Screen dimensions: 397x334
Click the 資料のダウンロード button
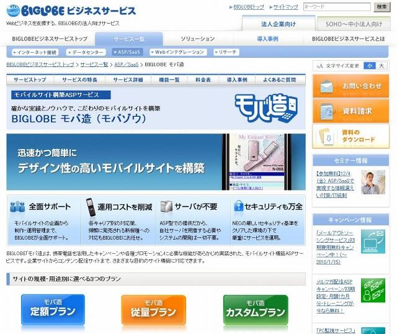(x=351, y=137)
